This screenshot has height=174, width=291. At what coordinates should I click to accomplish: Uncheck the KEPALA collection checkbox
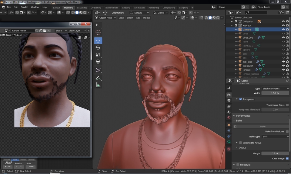point(236,25)
